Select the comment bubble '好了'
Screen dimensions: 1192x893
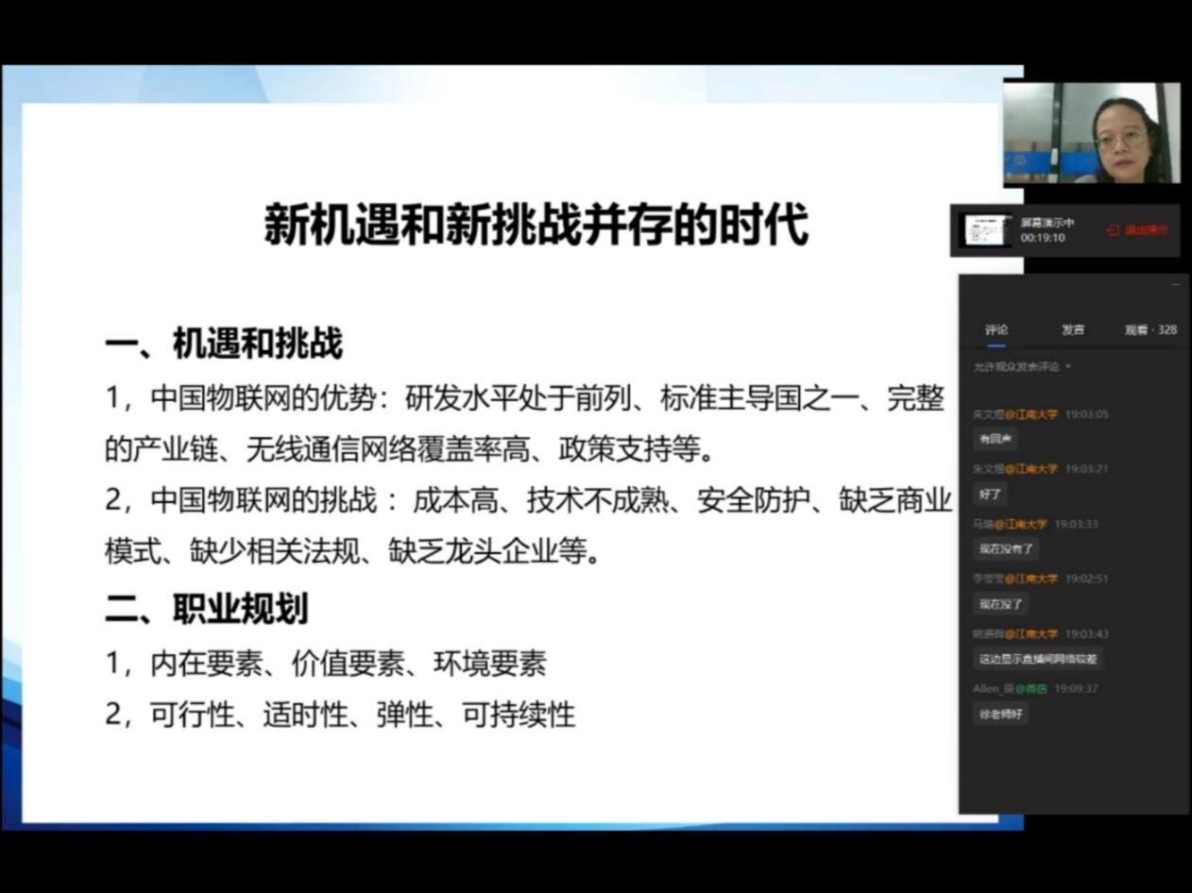(x=990, y=494)
